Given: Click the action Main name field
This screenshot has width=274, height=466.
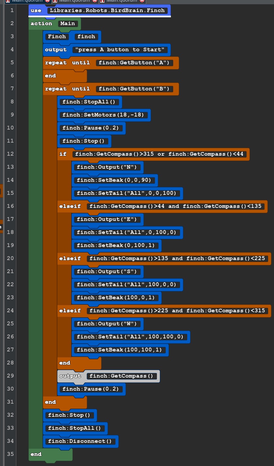Looking at the screenshot, I should coord(68,23).
